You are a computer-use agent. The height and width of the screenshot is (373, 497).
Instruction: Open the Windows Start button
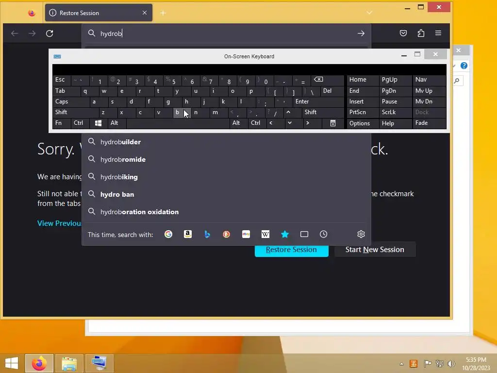click(12, 363)
